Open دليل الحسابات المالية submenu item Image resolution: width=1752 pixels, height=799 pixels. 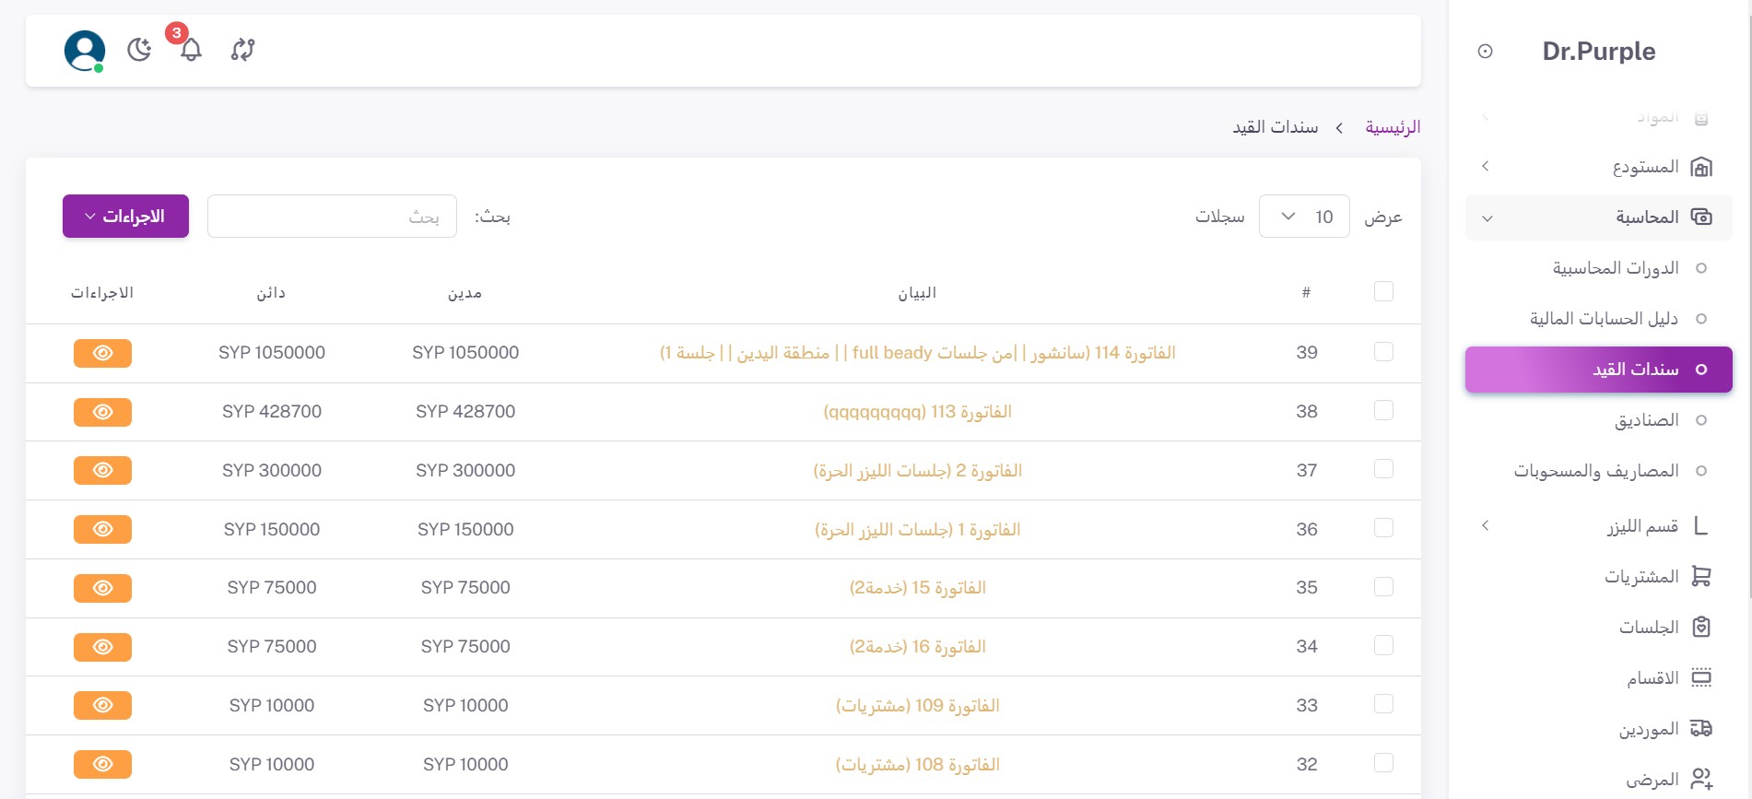coord(1604,319)
